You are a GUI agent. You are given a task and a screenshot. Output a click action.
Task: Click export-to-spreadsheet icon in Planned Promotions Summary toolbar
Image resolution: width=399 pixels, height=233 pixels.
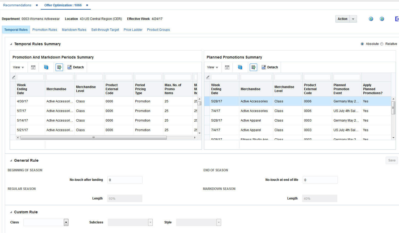pos(227,67)
